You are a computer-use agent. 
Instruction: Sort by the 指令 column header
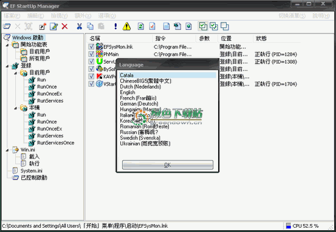174,38
